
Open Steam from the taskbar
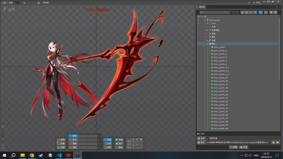tap(41, 155)
